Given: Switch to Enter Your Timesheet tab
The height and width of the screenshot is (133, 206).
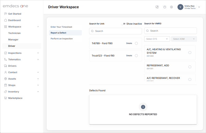Looking at the screenshot, I should pos(61,27).
